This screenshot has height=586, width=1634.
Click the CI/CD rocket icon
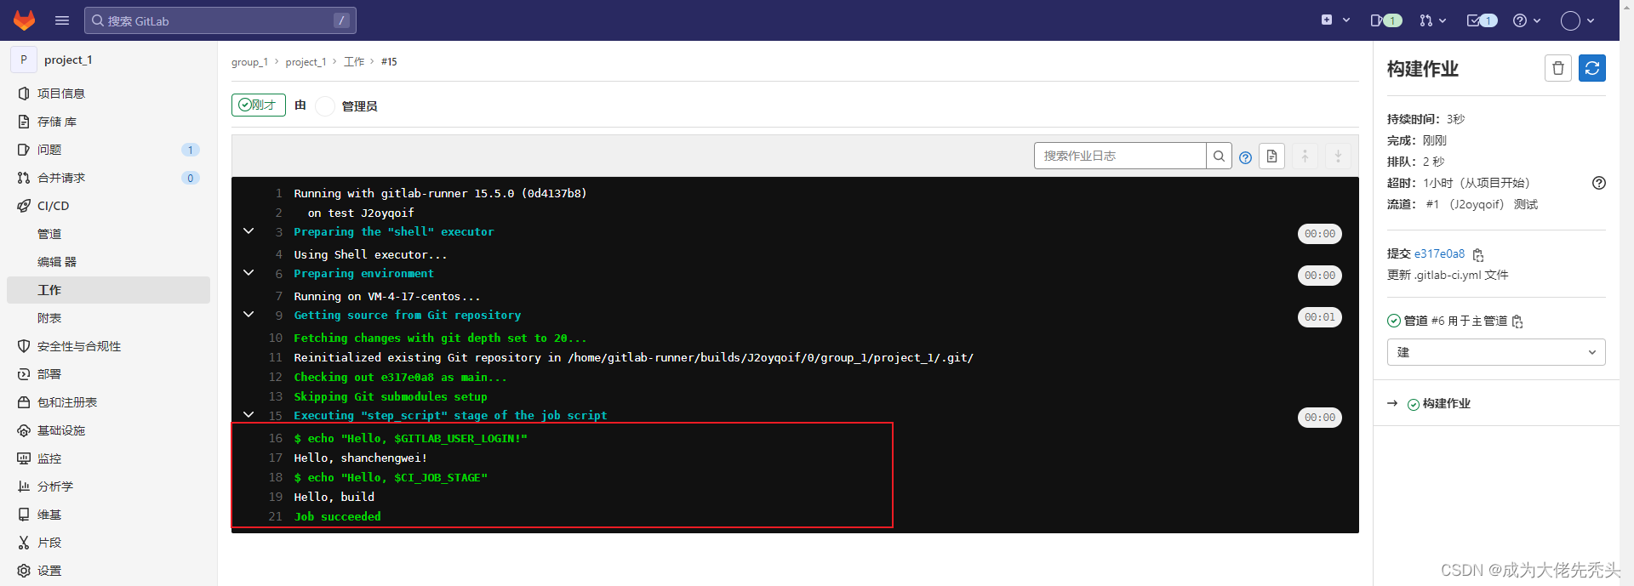[x=24, y=206]
